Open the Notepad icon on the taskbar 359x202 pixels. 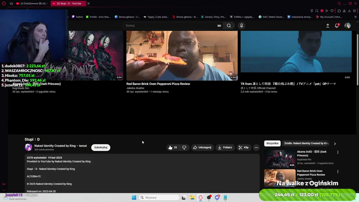pos(225,198)
